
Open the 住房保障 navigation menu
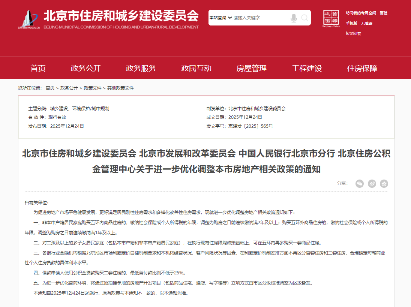(x=362, y=68)
